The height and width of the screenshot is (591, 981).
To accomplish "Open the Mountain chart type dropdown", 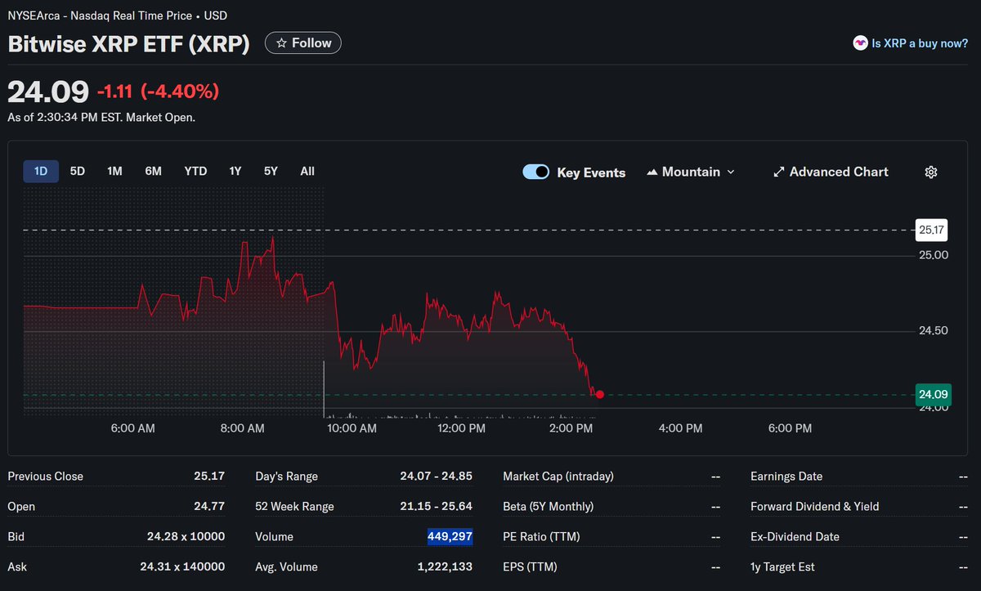I will [691, 172].
